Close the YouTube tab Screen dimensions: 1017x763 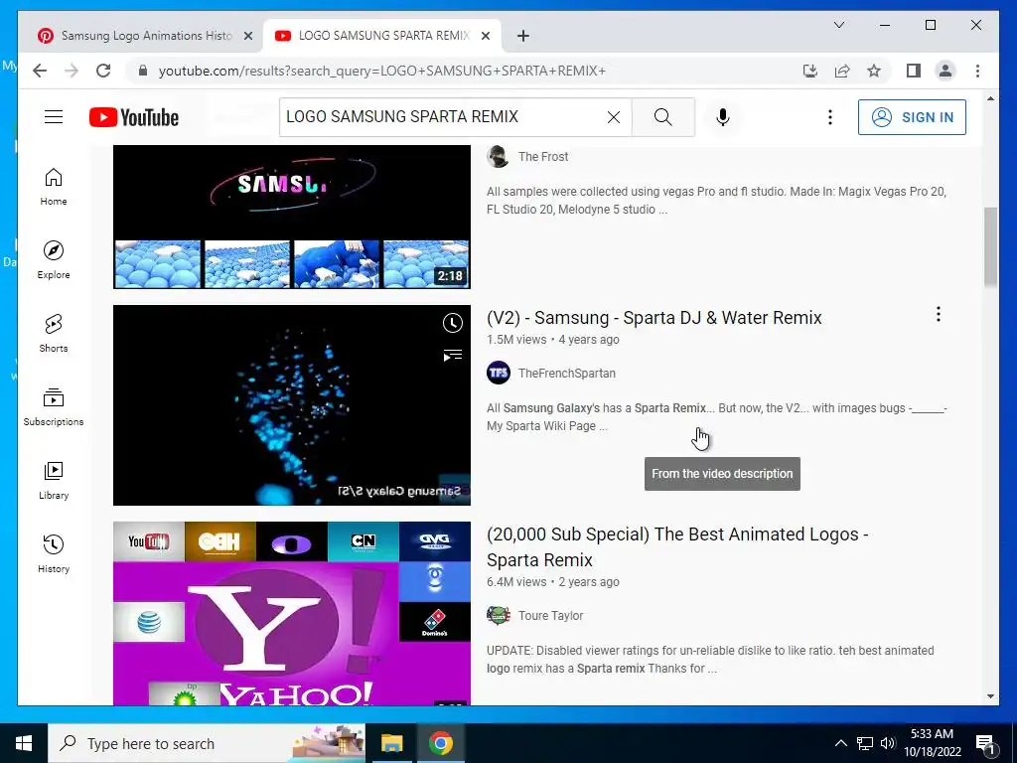click(485, 36)
